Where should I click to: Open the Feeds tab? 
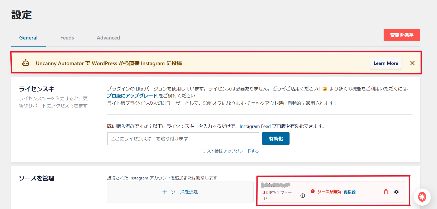pyautogui.click(x=67, y=38)
